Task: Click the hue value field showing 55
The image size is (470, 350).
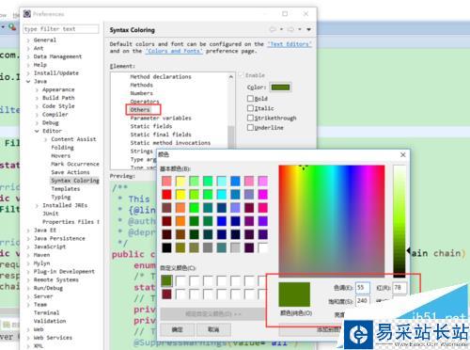Action: click(362, 288)
